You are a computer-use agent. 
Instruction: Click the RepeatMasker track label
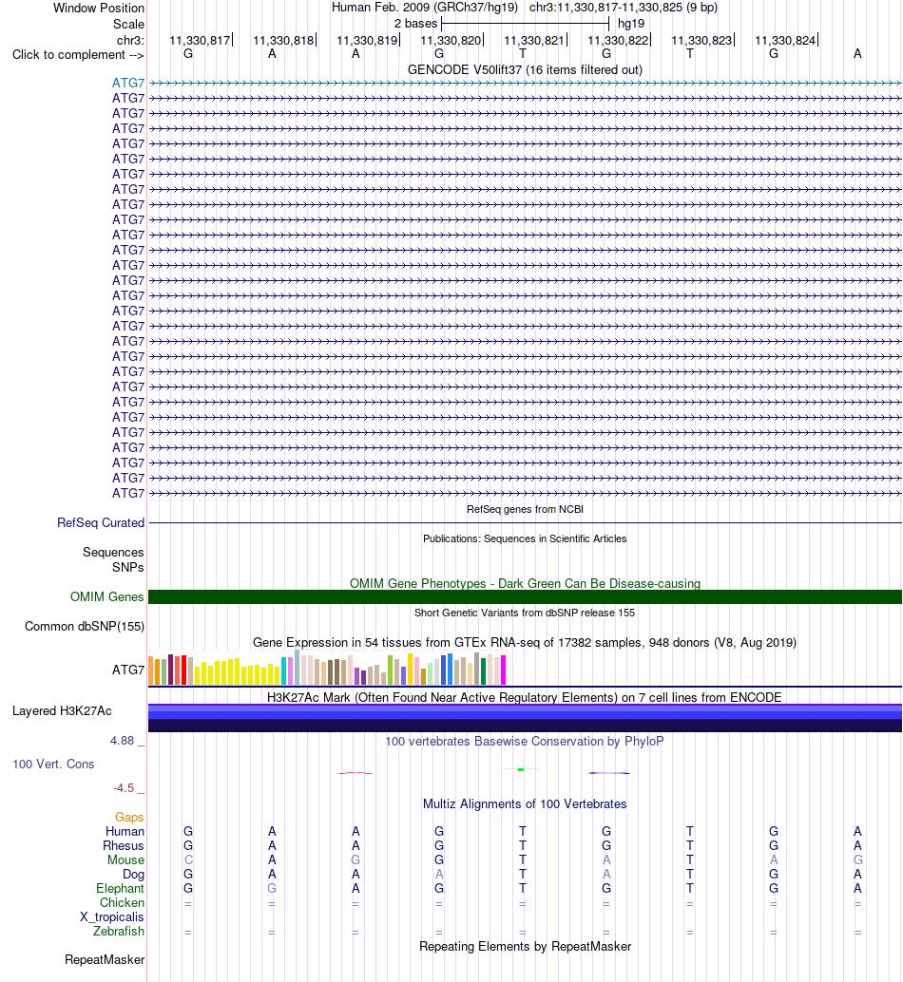[x=105, y=959]
